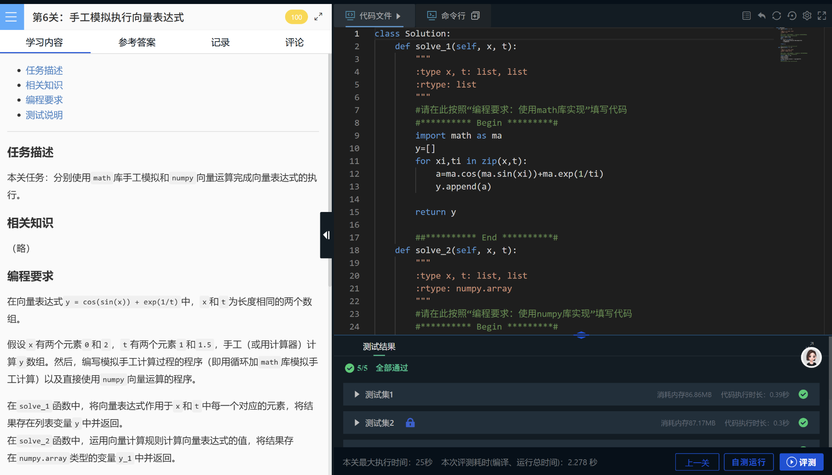832x475 pixels.
Task: Click 消耗内存86.86MB text in 测试集1 row
Action: (x=684, y=395)
